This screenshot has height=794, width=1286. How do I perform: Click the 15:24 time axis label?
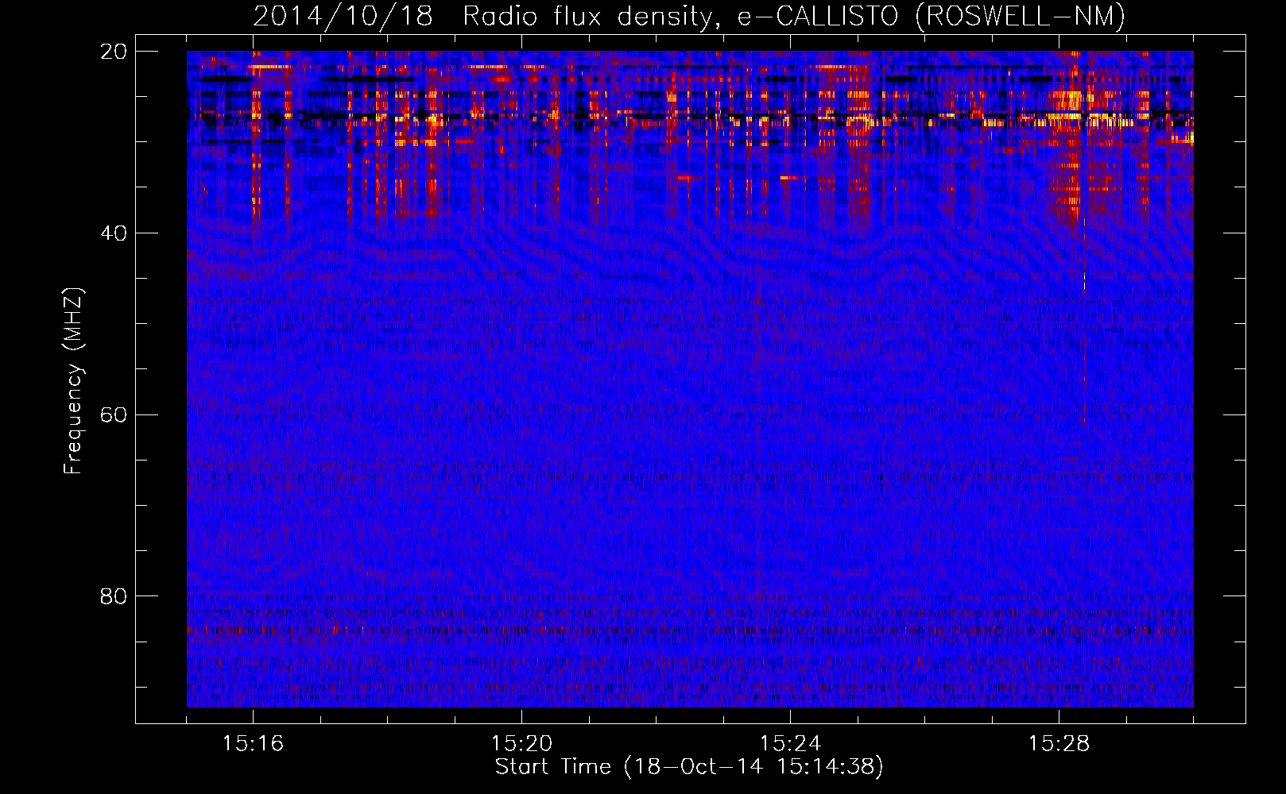point(790,743)
